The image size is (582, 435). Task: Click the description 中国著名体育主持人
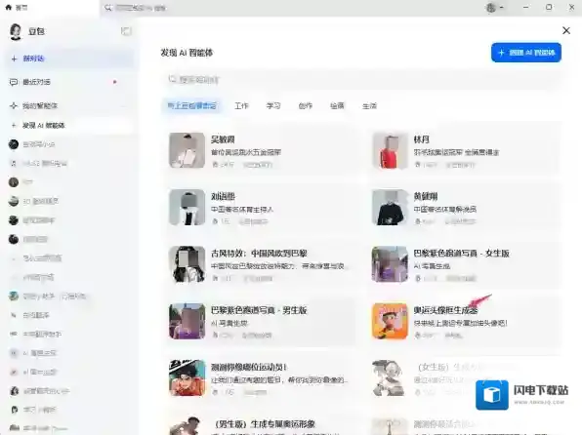pos(242,209)
